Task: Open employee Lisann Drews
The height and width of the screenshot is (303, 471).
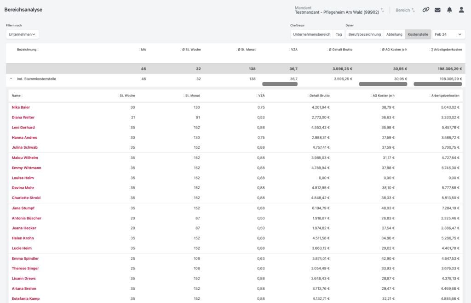Action: (24, 278)
